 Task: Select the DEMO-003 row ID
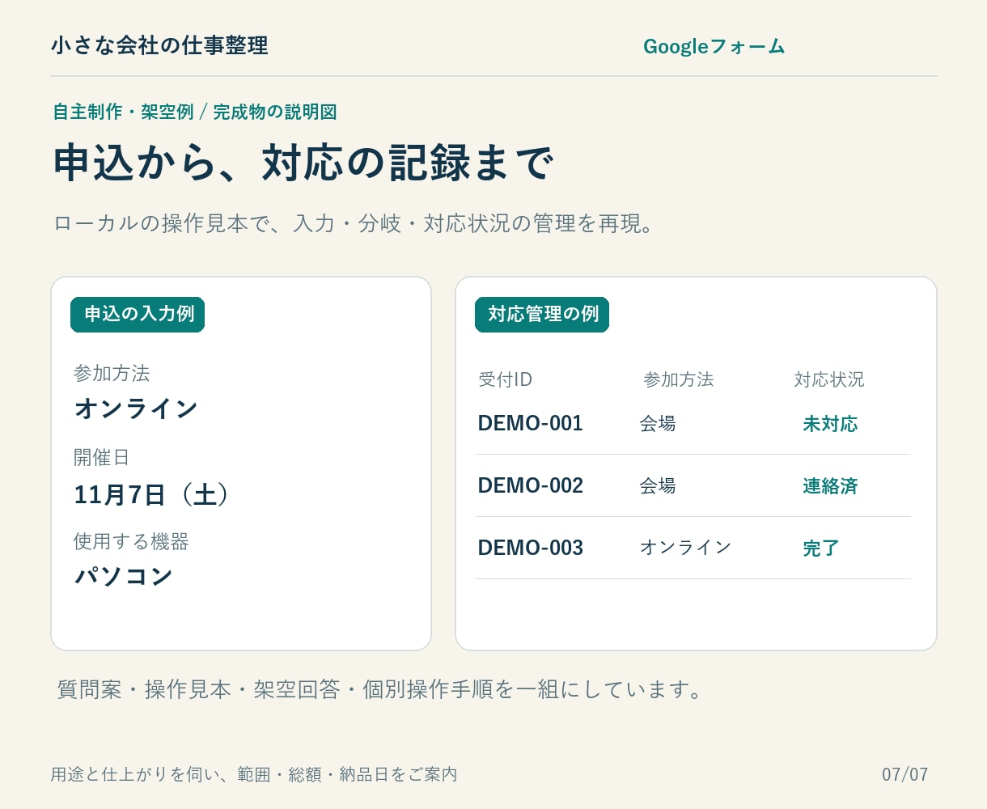[531, 548]
